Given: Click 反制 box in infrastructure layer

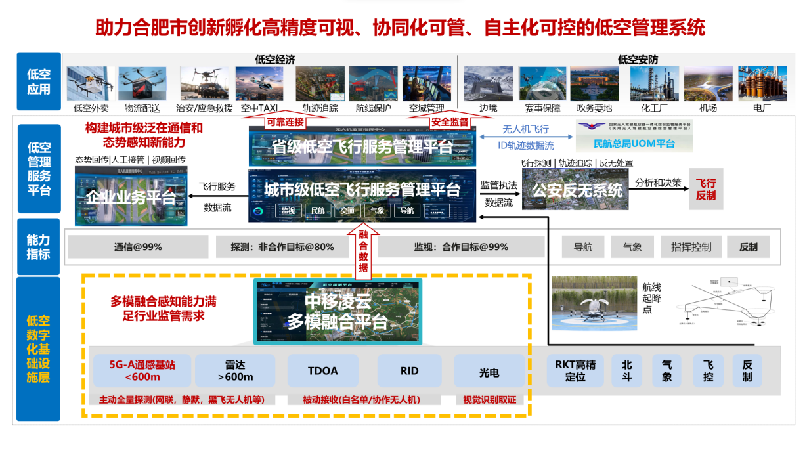Looking at the screenshot, I should (x=747, y=371).
